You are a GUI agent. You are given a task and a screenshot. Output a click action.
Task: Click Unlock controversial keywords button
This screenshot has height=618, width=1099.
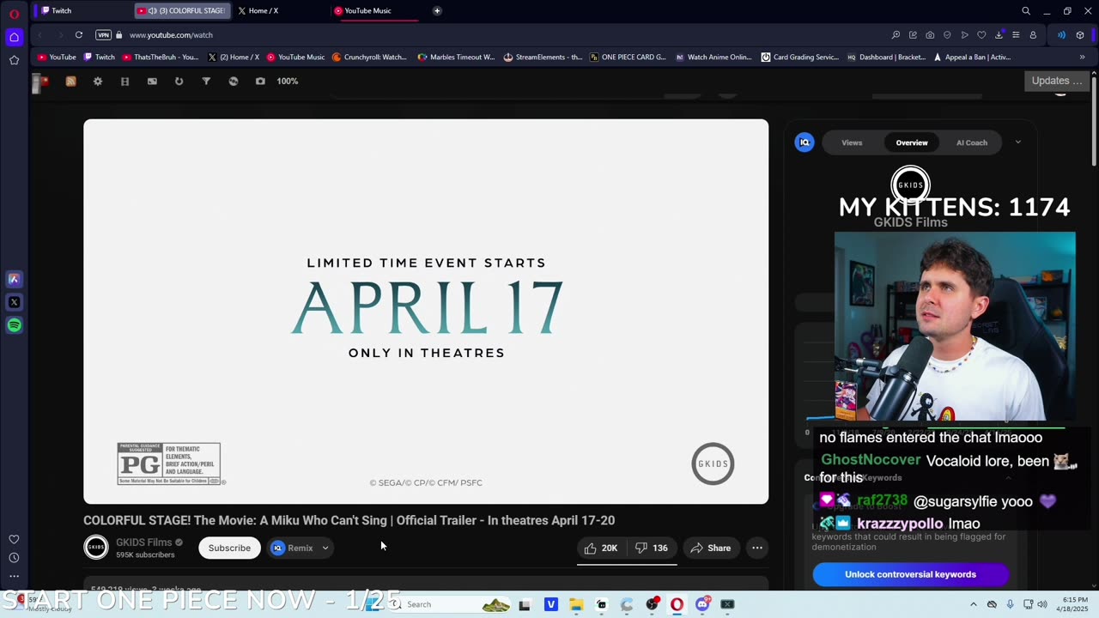910,574
